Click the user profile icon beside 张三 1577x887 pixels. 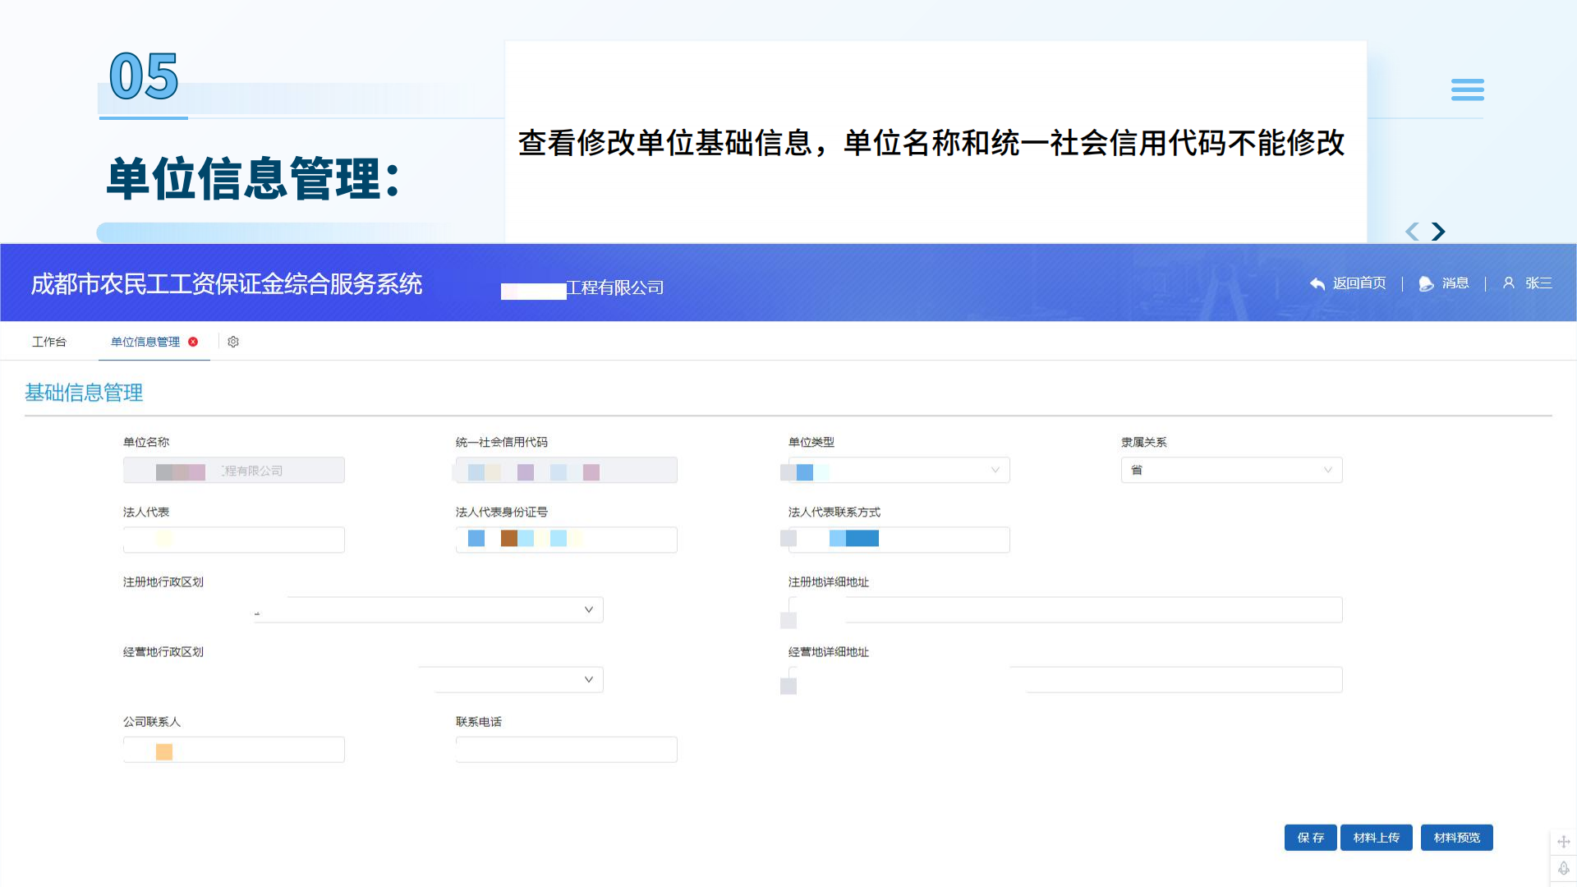point(1508,283)
